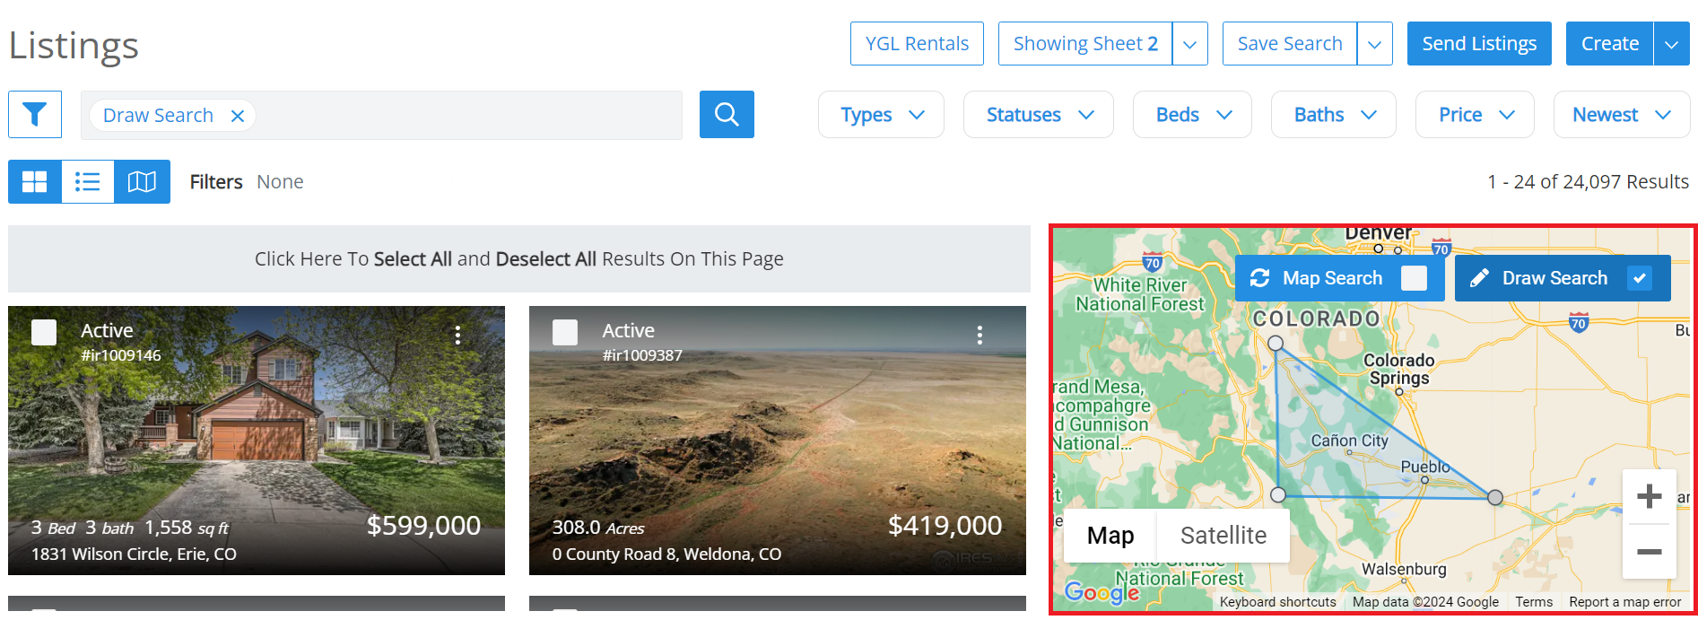Run search with magnifier button
Image resolution: width=1698 pixels, height=620 pixels.
[727, 114]
